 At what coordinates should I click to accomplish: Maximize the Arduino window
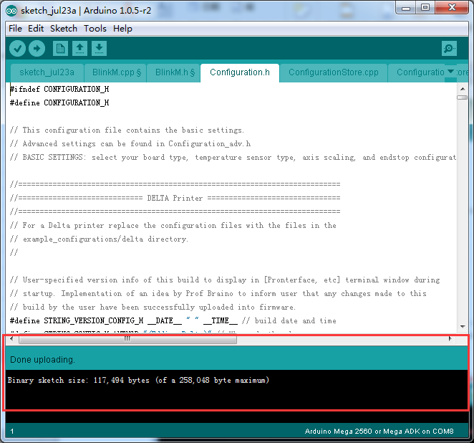point(425,8)
